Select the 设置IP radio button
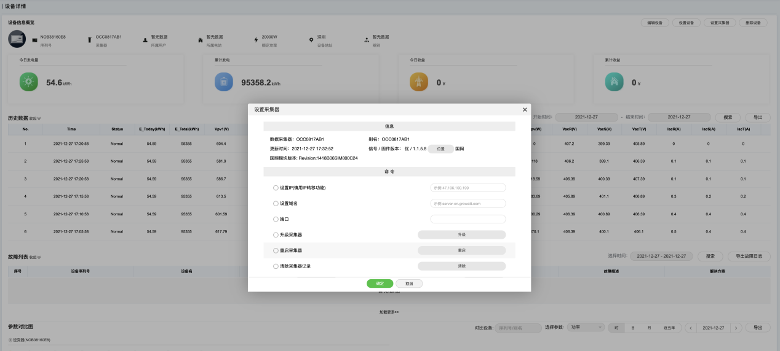 pos(276,188)
